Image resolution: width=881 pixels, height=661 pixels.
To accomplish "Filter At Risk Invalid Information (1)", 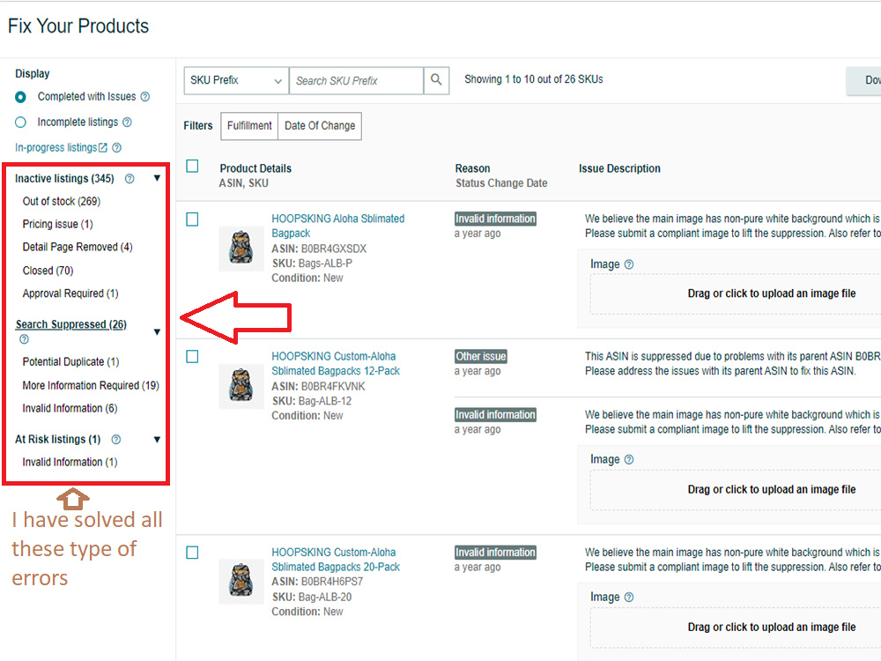I will point(70,462).
